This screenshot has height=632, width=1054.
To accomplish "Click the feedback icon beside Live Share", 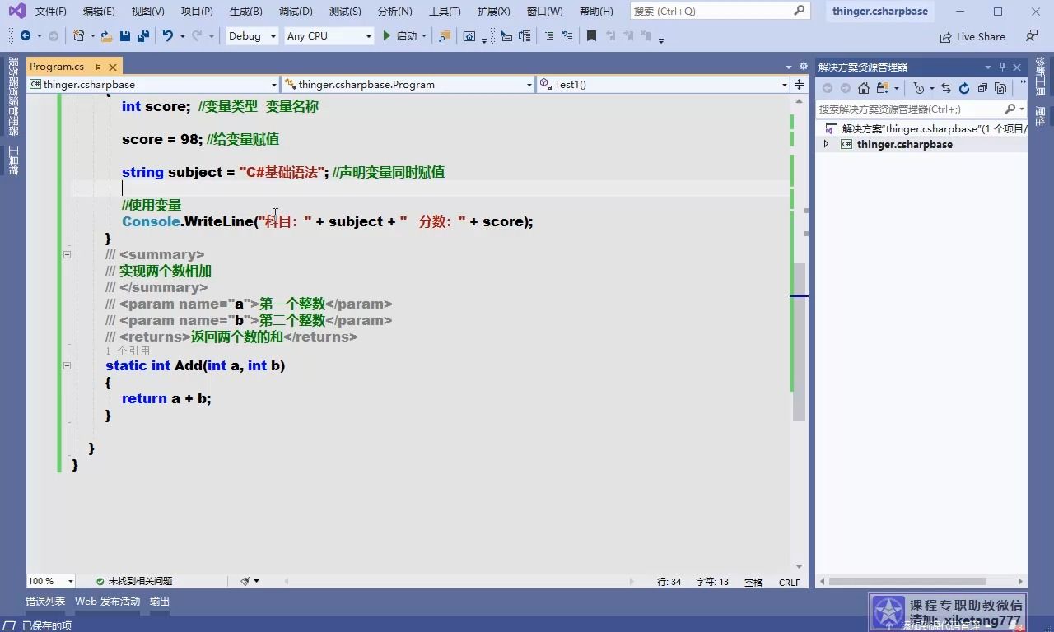I will click(x=1031, y=36).
